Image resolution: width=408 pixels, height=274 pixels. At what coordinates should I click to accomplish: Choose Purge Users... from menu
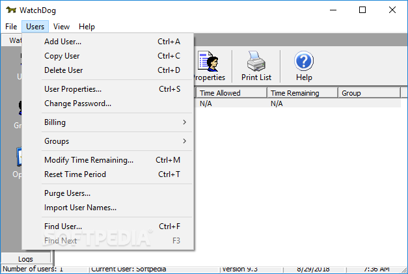tap(108, 193)
